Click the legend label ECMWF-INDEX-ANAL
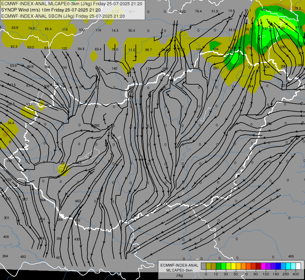Screen dimensions: 305x280 (x=179, y=265)
